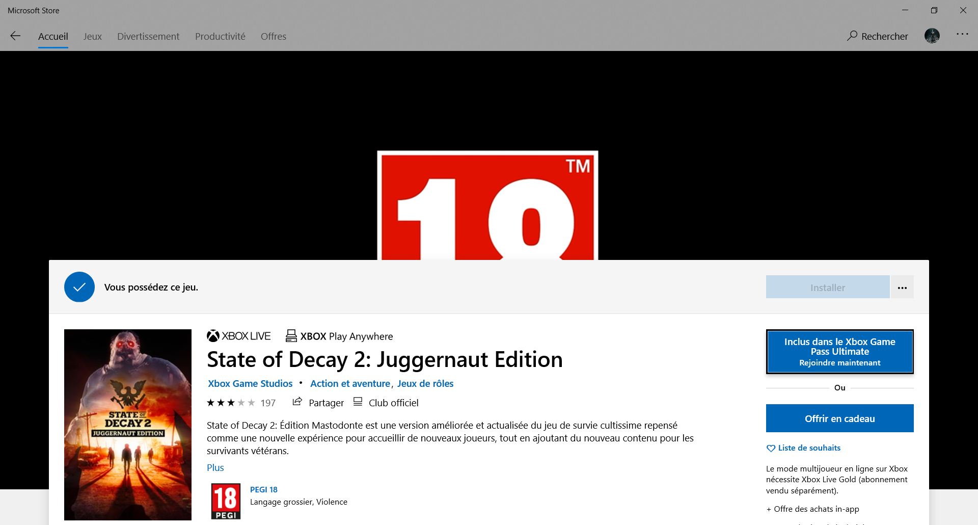Switch to the Jeux tab

point(93,36)
